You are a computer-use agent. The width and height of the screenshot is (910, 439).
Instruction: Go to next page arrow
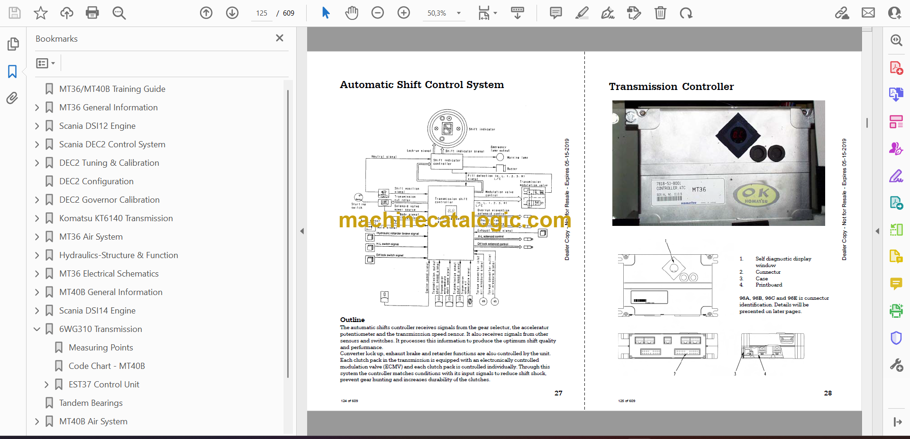232,13
